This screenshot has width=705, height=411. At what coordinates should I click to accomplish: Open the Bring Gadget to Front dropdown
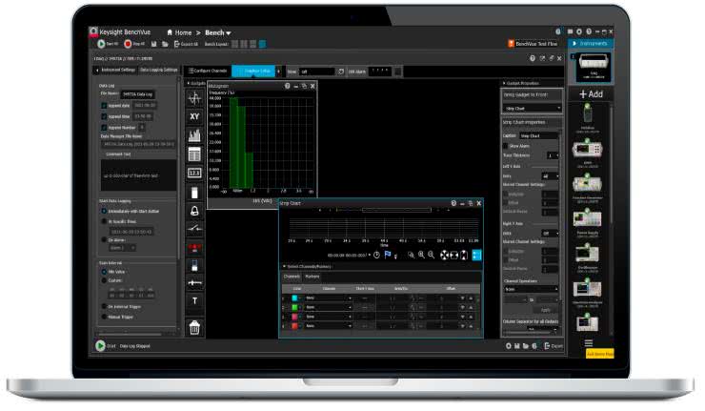532,110
